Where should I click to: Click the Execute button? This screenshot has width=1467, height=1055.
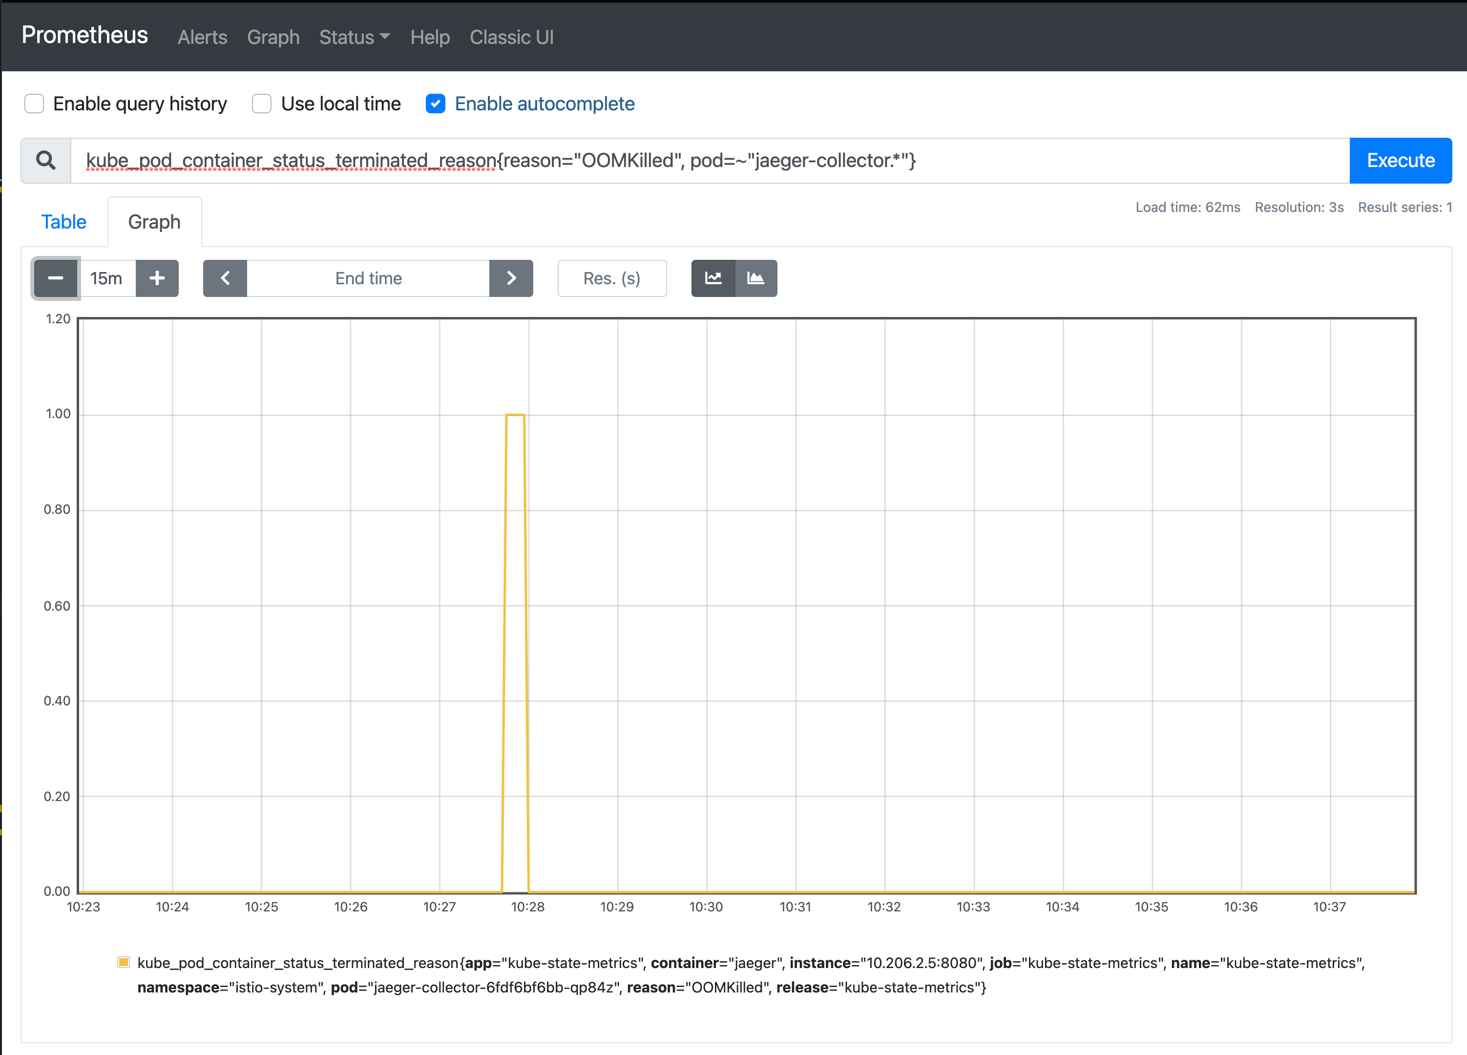click(x=1400, y=160)
